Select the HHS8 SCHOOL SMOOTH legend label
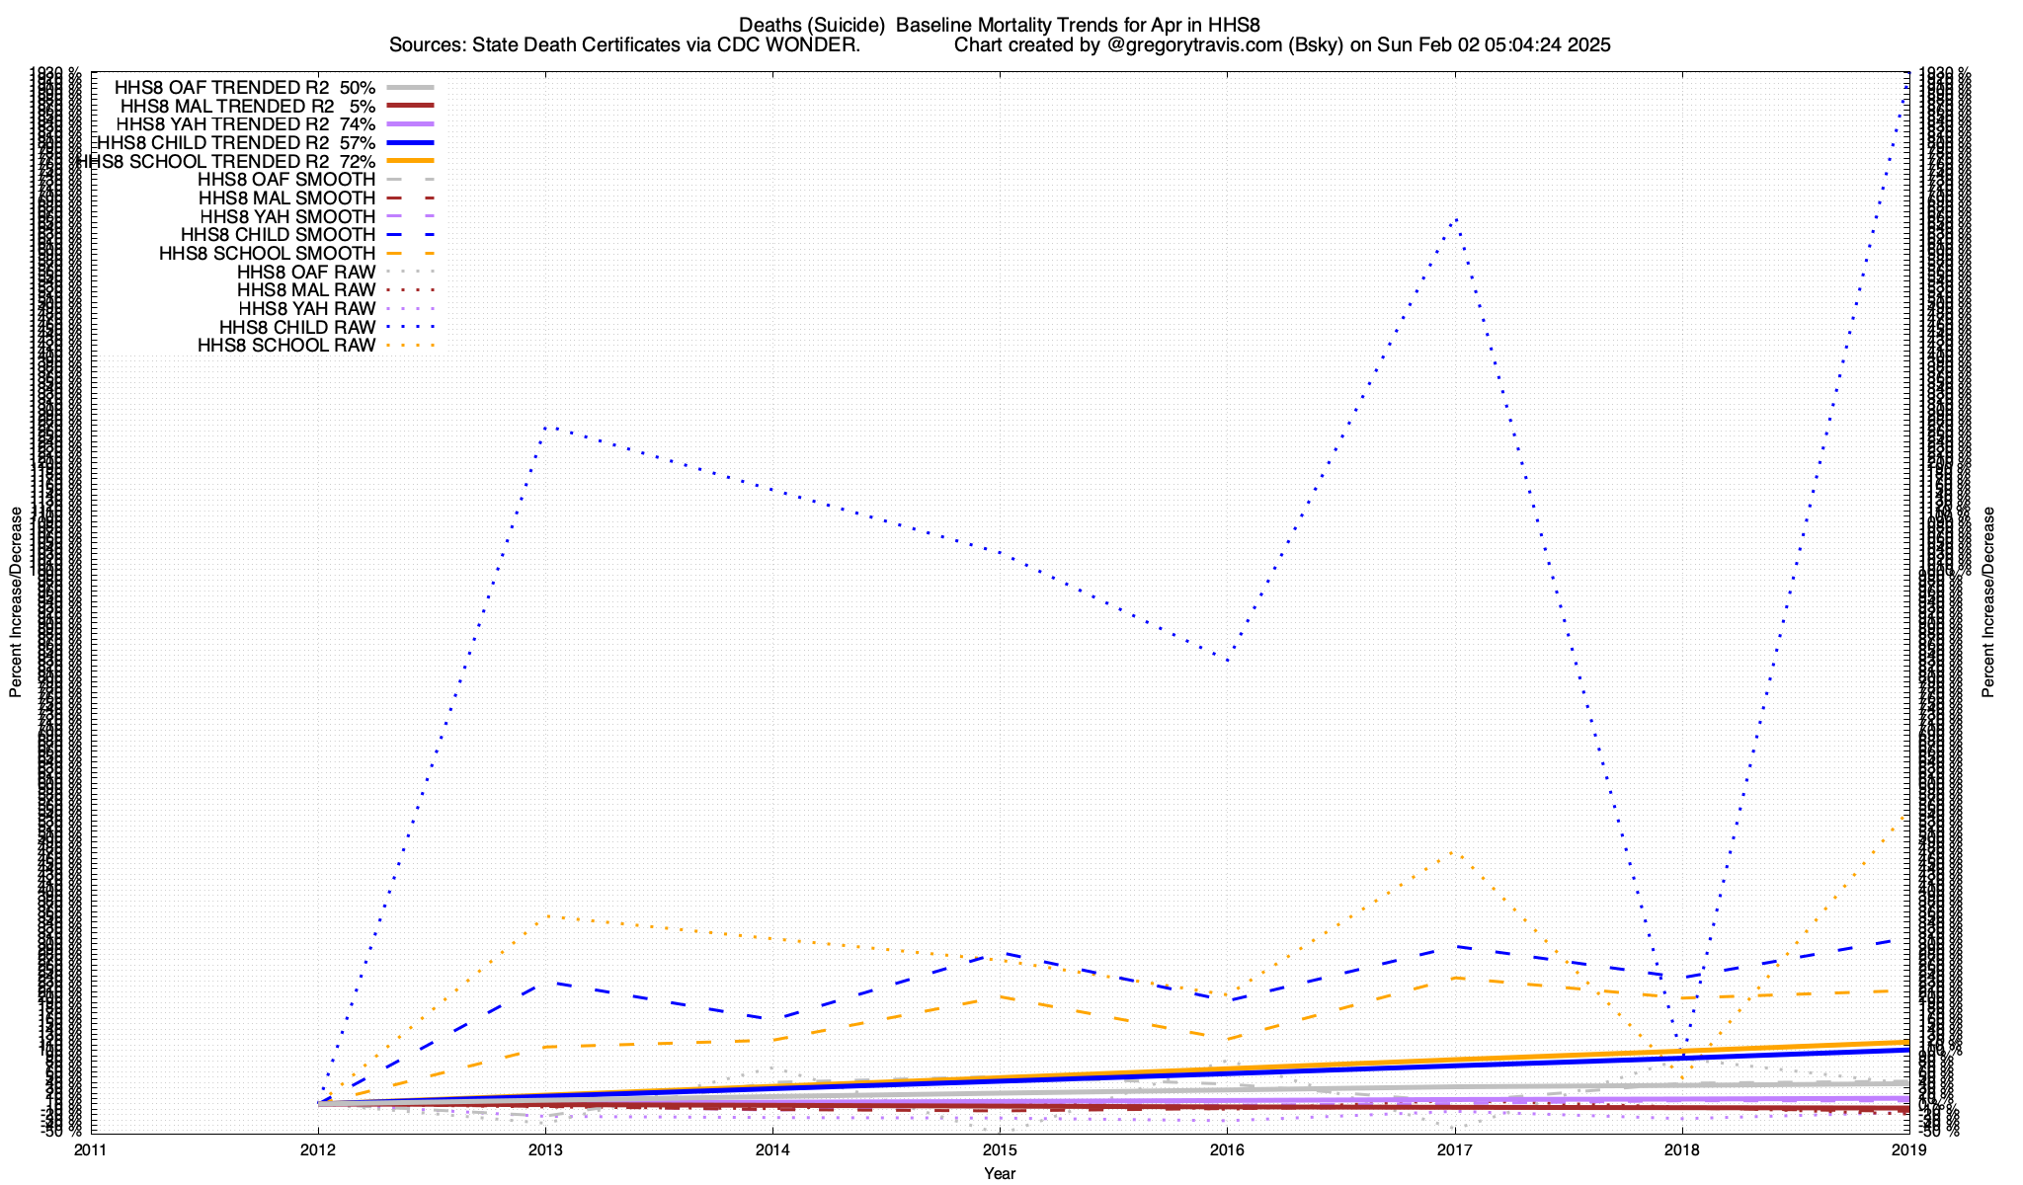The image size is (2023, 1185). 267,254
